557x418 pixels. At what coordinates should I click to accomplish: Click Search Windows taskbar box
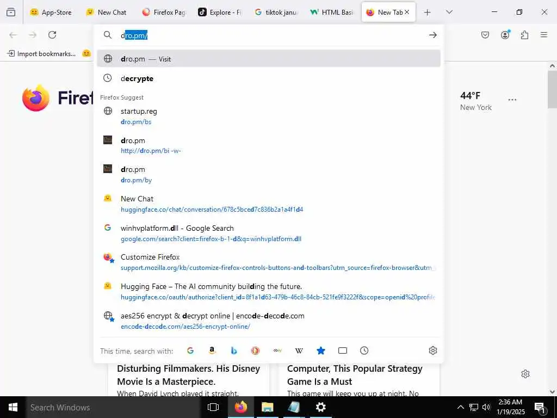(113, 407)
